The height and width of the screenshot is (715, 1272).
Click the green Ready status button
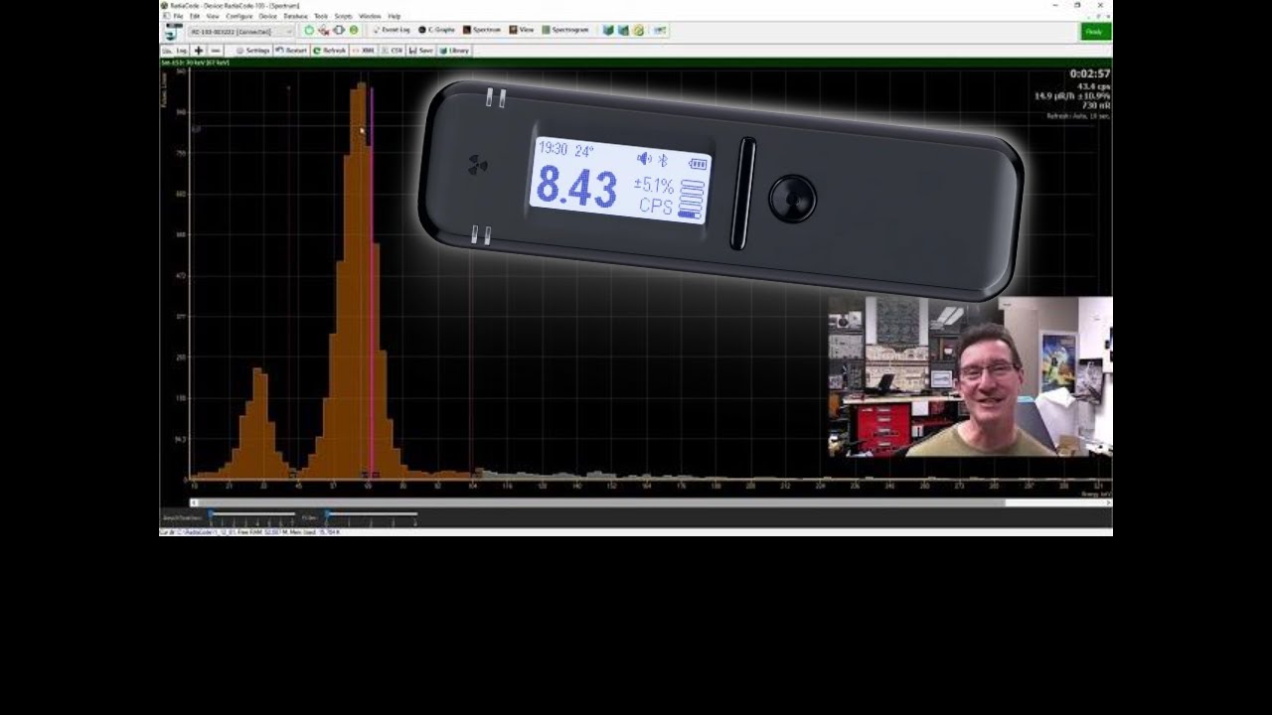[x=1094, y=32]
